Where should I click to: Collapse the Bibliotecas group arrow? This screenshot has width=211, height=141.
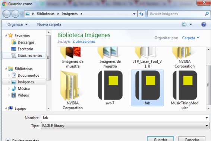pyautogui.click(x=6, y=69)
